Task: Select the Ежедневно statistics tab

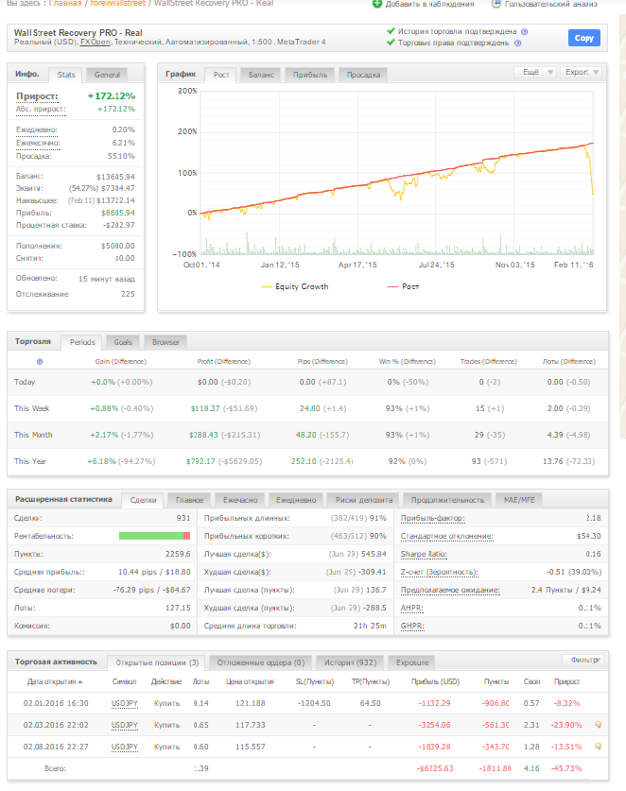Action: coord(296,500)
